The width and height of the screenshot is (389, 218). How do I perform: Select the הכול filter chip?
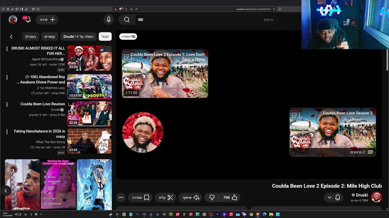coord(105,37)
